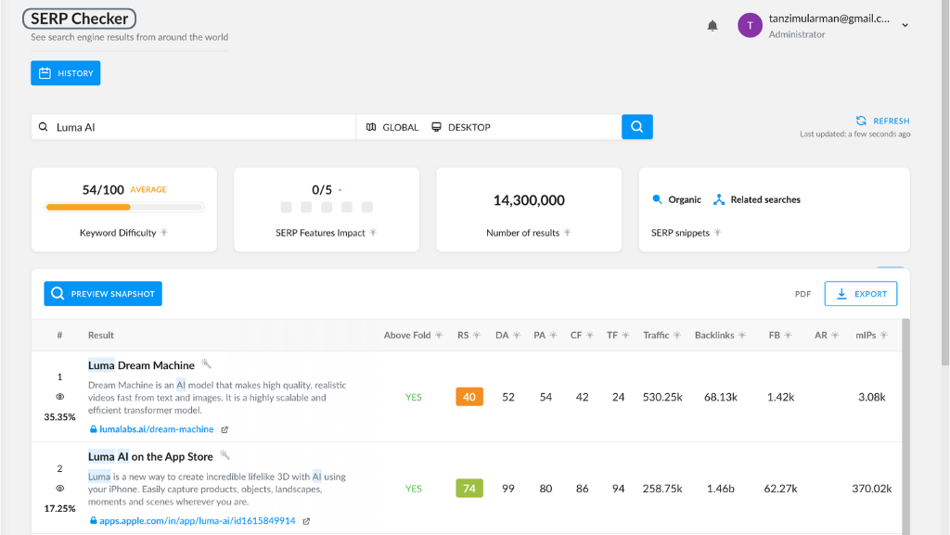Click the TF column info bulb

(x=625, y=336)
